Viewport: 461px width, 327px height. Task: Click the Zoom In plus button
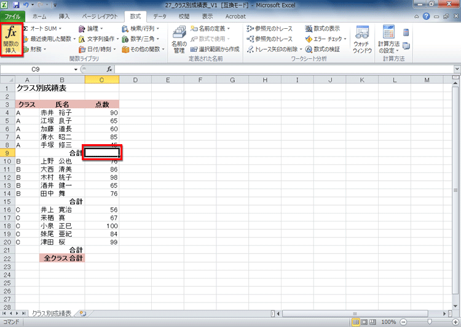point(455,322)
